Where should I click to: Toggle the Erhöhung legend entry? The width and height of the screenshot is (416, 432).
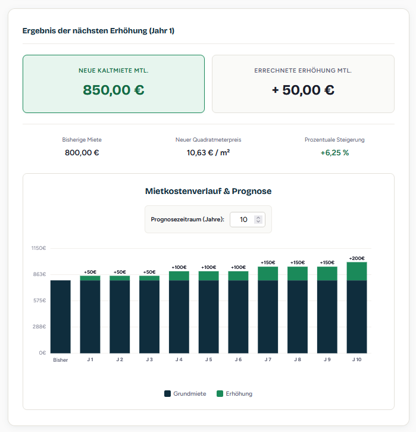coord(234,394)
